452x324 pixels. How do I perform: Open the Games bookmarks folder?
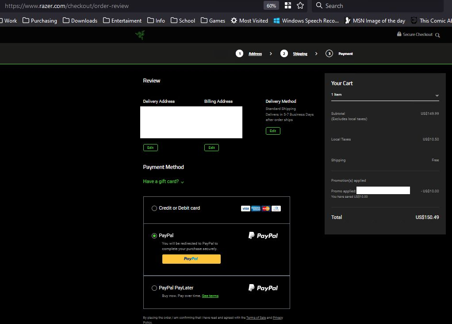coord(213,20)
